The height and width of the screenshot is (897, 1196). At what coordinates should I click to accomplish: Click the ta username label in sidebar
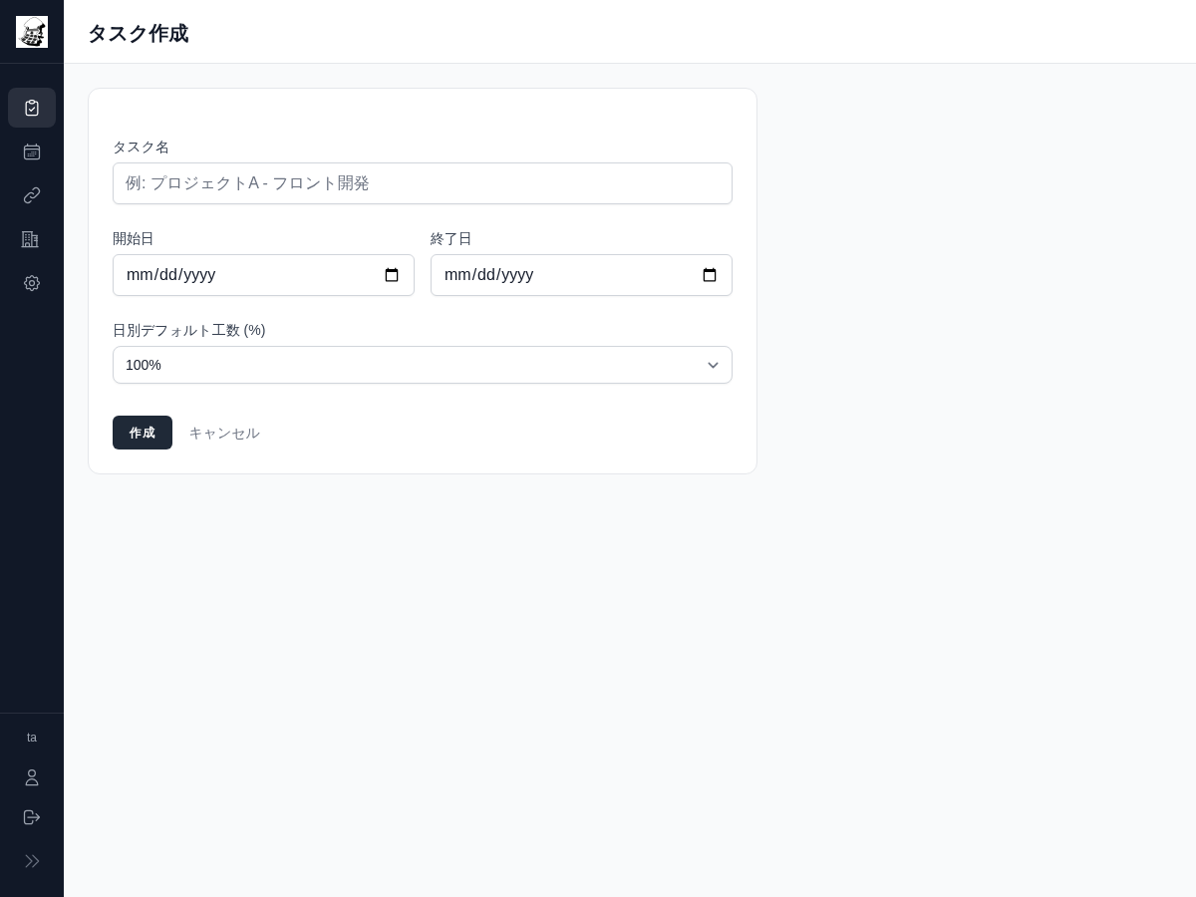(32, 738)
